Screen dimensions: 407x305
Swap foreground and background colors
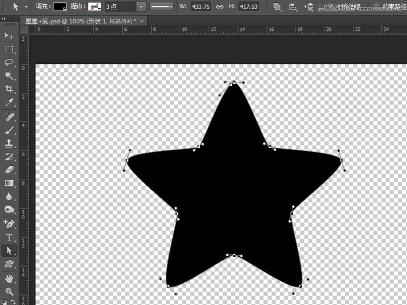(x=13, y=302)
